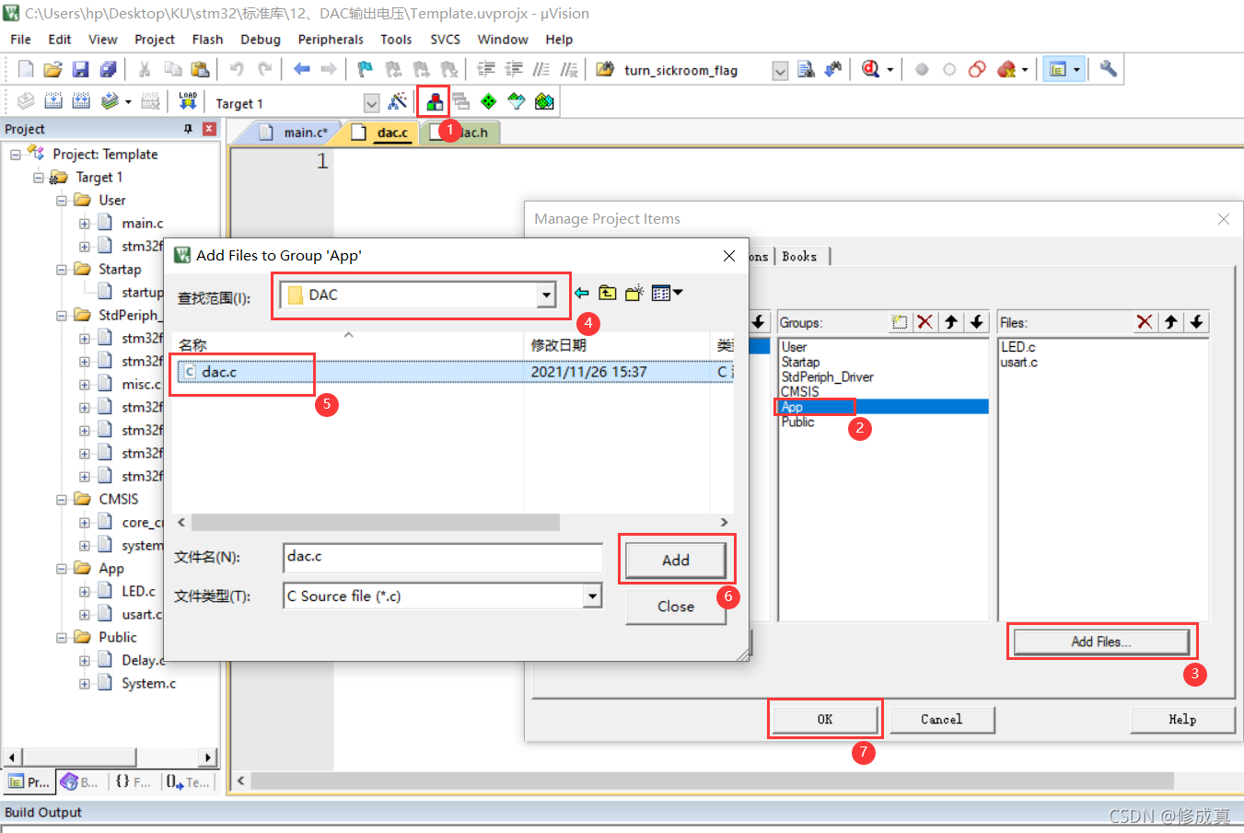This screenshot has width=1244, height=833.
Task: Open the view menu dropdown in file dialog
Action: pos(678,293)
